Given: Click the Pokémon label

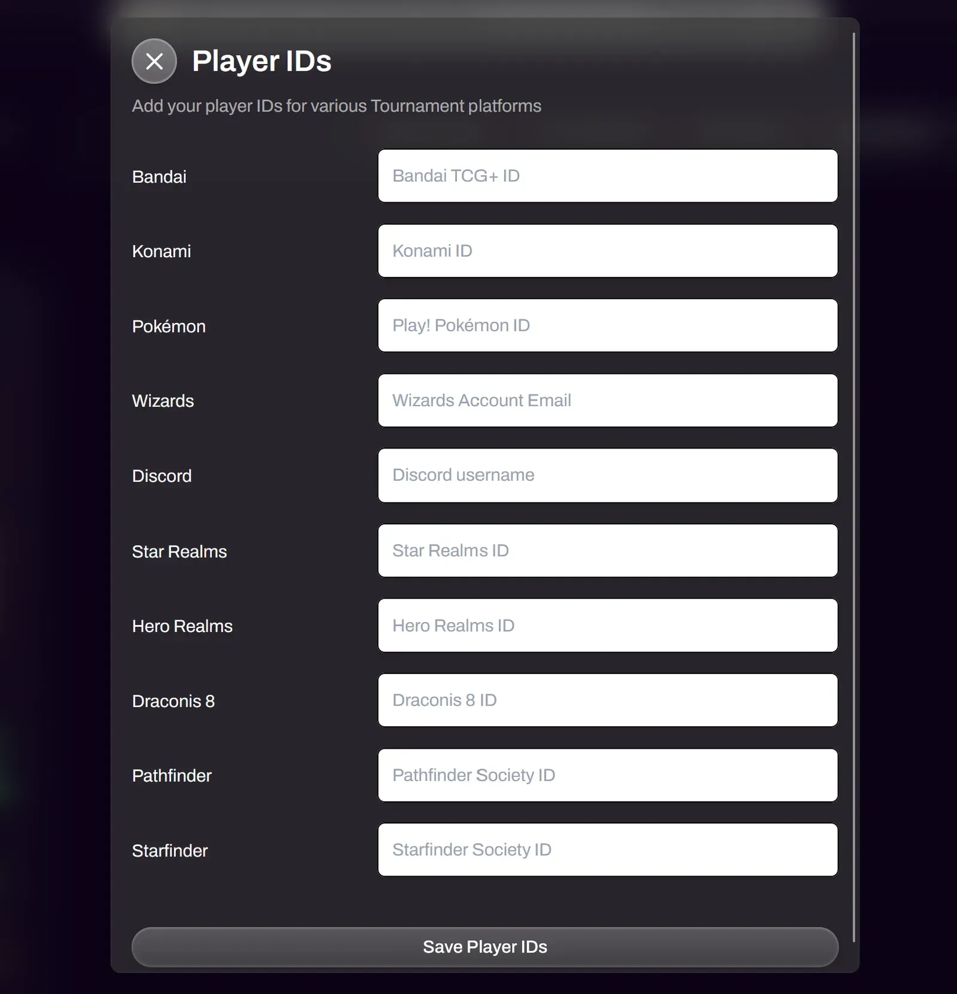Looking at the screenshot, I should coord(169,327).
